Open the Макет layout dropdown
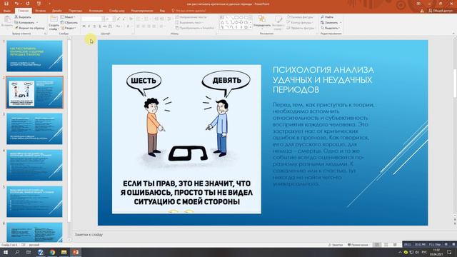This screenshot has width=457, height=257. tap(68, 17)
